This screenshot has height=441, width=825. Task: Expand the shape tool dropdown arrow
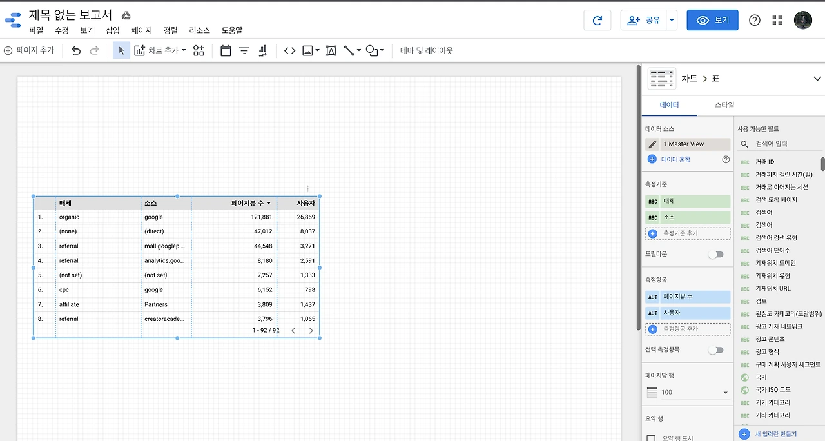[x=382, y=50]
